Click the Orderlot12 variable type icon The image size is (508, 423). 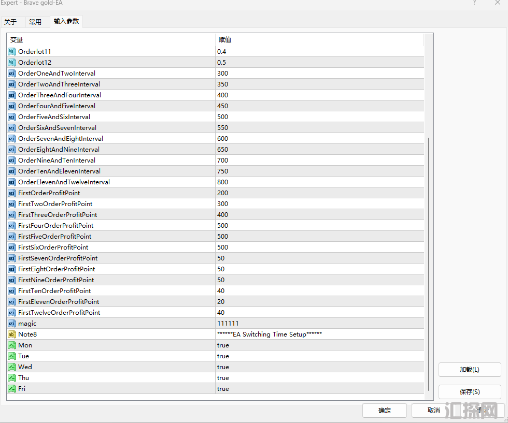[12, 62]
